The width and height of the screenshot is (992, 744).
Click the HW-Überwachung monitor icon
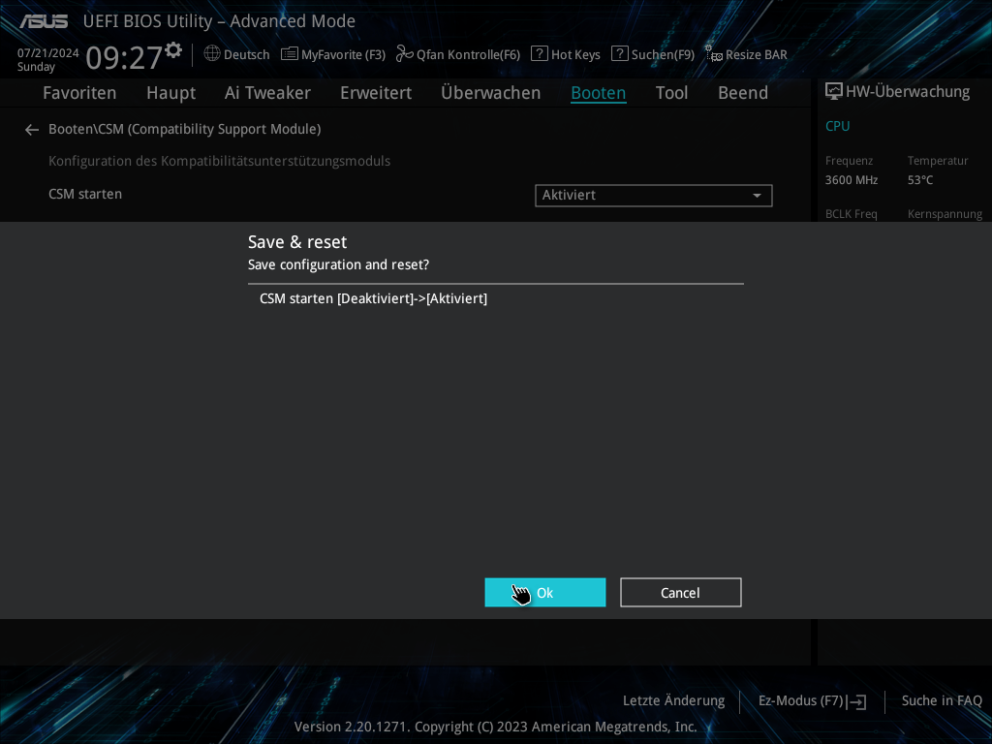[834, 92]
